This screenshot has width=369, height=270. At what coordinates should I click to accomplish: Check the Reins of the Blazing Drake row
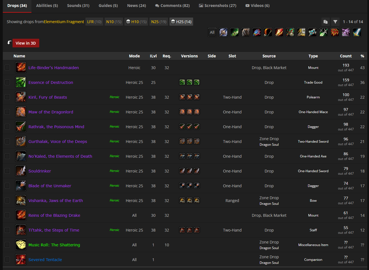coord(7,215)
